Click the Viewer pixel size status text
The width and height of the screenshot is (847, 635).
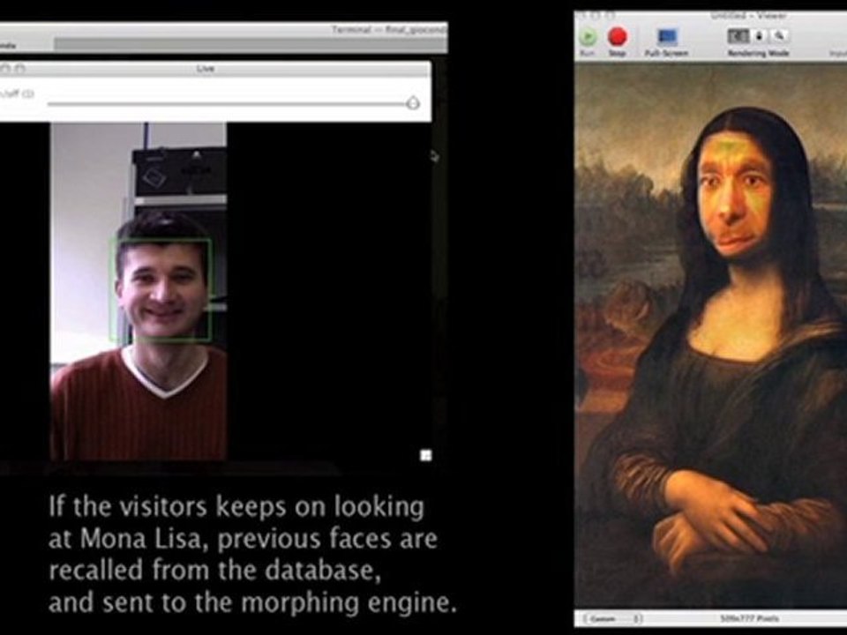(749, 619)
